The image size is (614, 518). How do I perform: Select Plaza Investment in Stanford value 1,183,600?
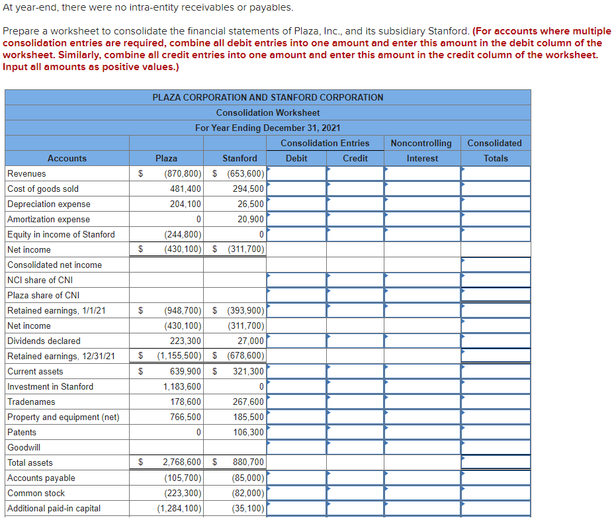click(182, 387)
